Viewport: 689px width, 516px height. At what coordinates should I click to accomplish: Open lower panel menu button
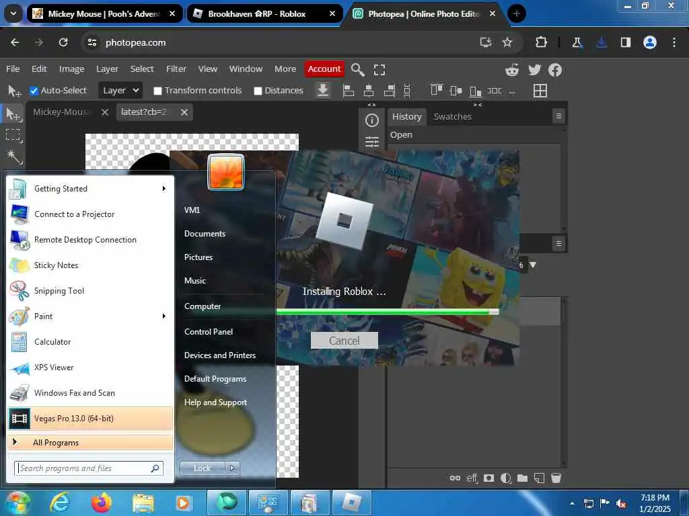click(558, 243)
